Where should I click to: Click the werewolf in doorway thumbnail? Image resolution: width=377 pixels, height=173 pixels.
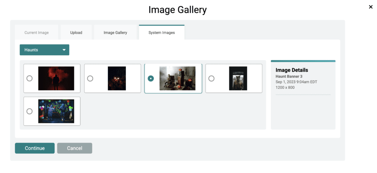point(238,78)
